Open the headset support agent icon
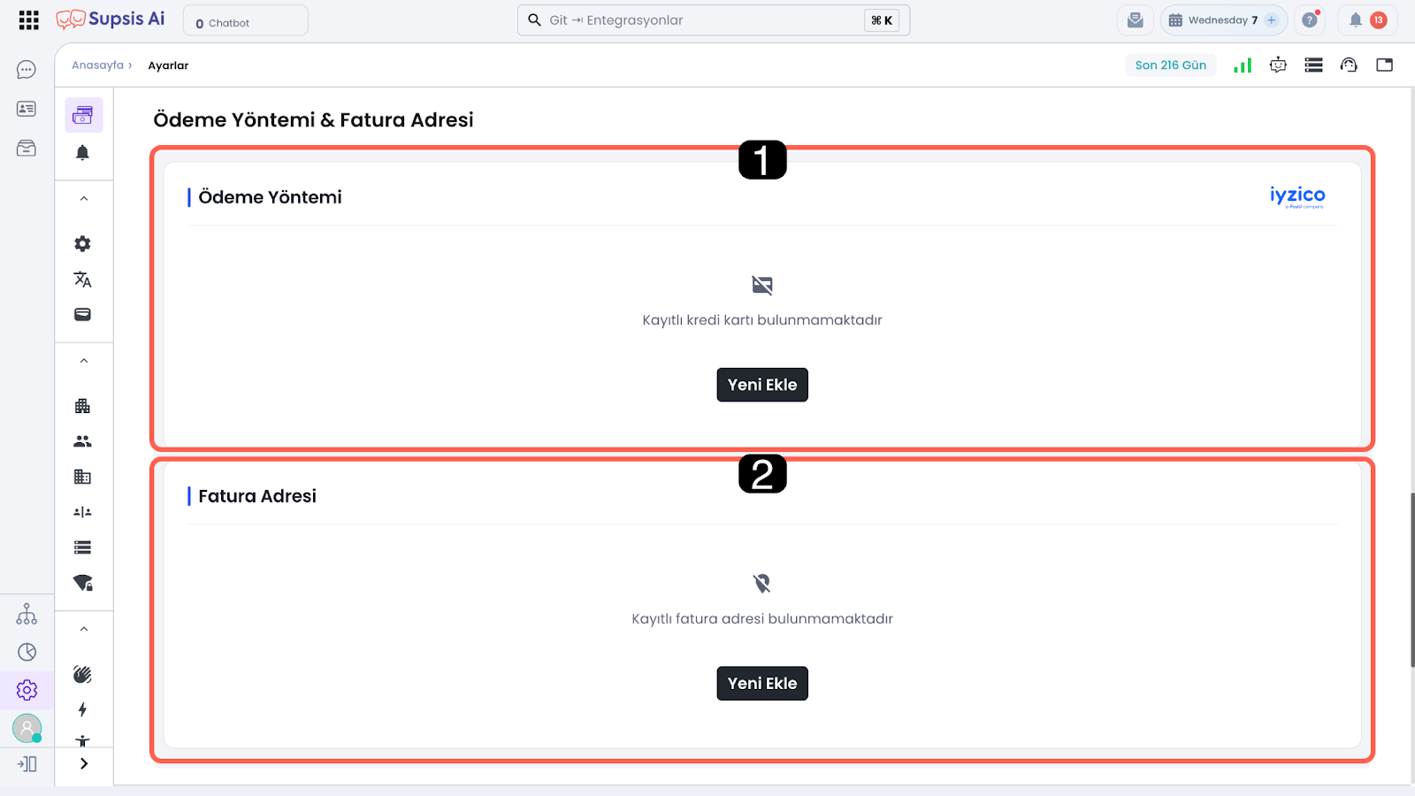The height and width of the screenshot is (796, 1415). 1349,65
